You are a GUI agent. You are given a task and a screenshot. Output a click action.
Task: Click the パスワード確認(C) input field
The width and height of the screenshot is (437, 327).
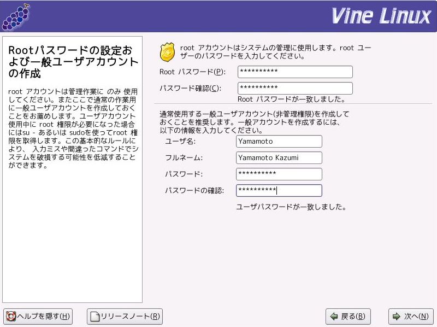(x=295, y=88)
